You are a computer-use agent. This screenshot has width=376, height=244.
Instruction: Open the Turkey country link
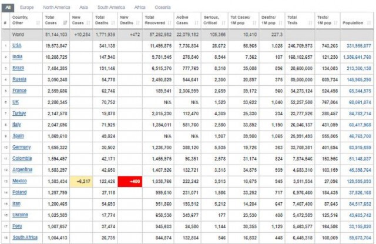19,113
